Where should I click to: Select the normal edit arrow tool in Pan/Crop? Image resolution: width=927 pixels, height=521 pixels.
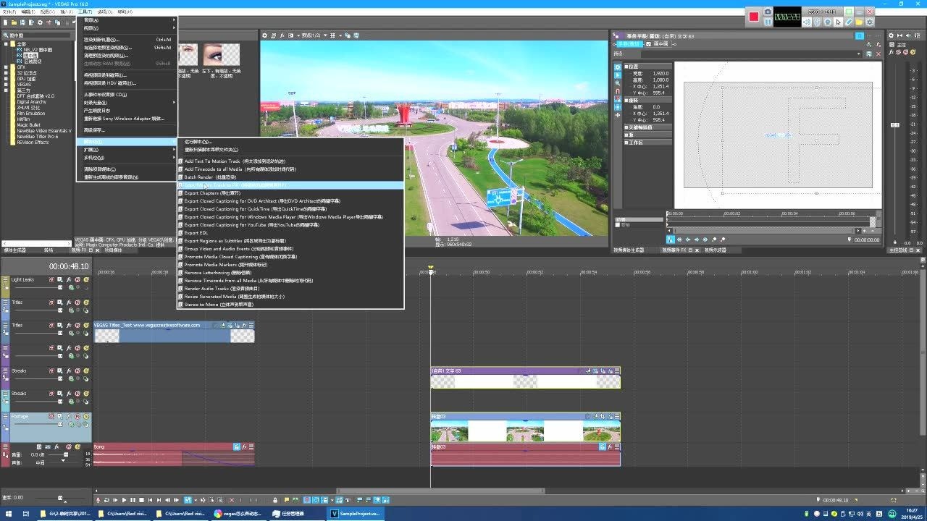point(618,75)
